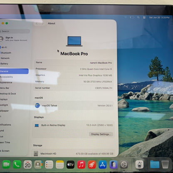Click the MacBook Pro image

click(74, 41)
